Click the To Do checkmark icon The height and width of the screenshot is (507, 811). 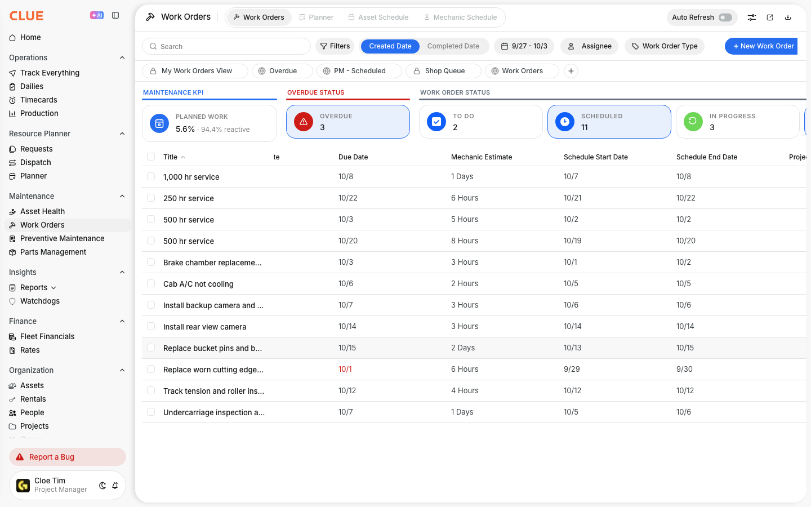coord(436,122)
